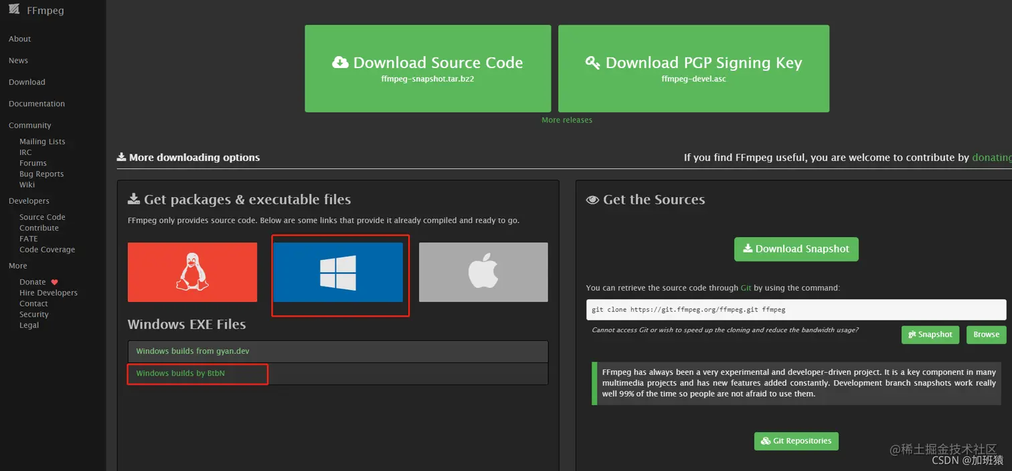Image resolution: width=1012 pixels, height=471 pixels.
Task: Open the Git Repositories button
Action: [x=796, y=442]
